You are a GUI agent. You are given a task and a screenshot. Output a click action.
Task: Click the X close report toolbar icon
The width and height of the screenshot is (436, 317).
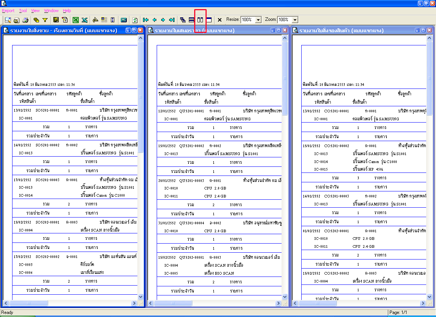pyautogui.click(x=220, y=20)
